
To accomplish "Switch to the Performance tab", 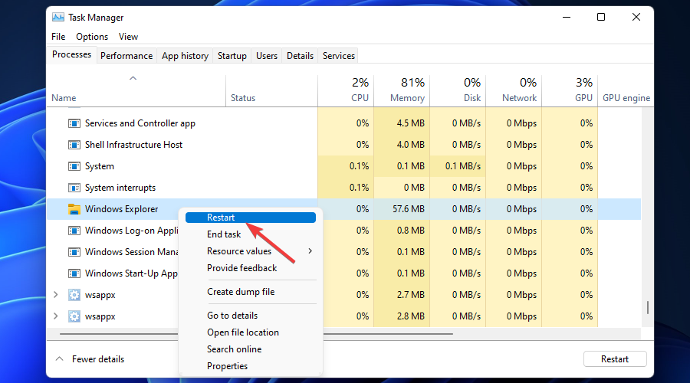I will tap(127, 56).
